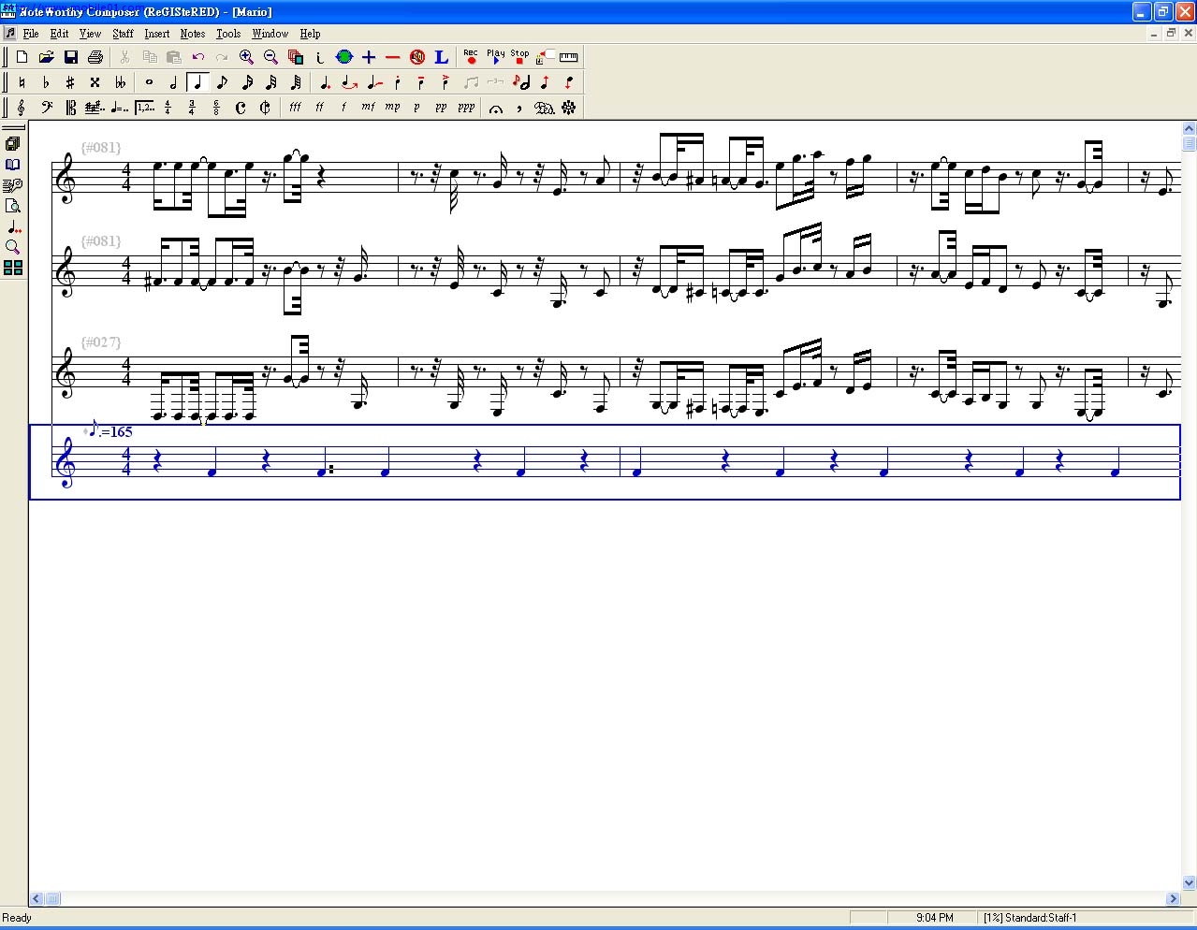
Task: Print the score
Action: (95, 57)
